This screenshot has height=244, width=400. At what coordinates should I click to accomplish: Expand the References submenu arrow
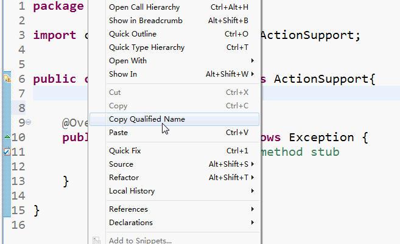pyautogui.click(x=252, y=209)
